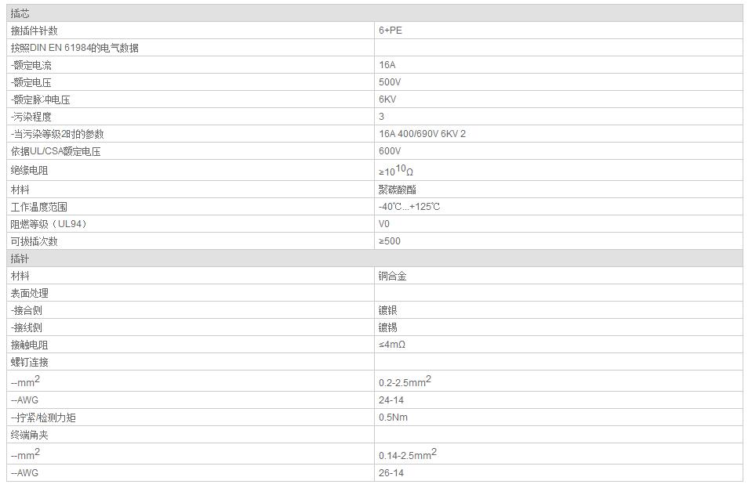
Task: Click the 插针 section header
Action: [x=375, y=258]
